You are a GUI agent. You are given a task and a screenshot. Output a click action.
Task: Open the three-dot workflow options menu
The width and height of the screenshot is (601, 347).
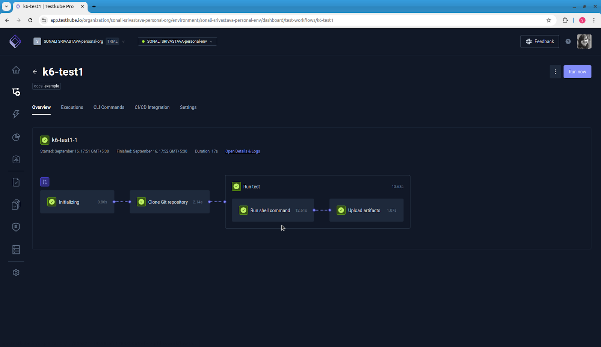555,72
